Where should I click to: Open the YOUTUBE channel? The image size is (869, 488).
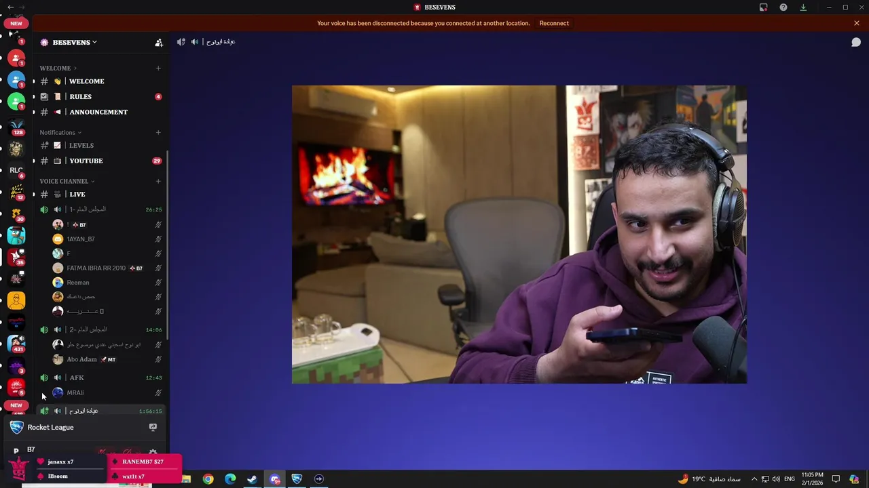[100, 161]
